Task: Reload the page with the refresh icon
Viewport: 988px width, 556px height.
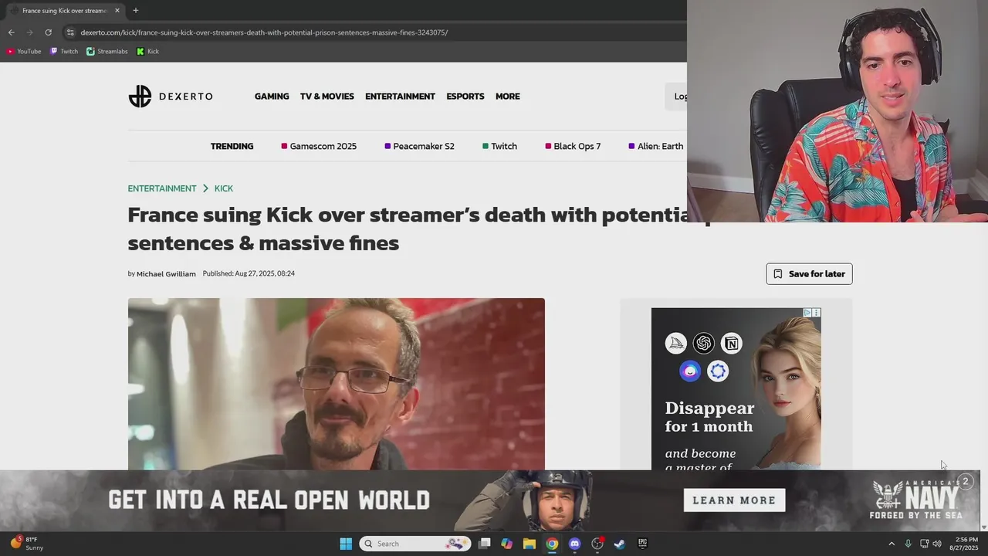Action: (48, 32)
